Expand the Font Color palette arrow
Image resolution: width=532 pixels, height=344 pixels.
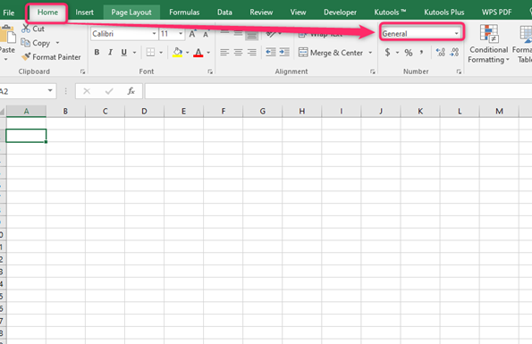208,53
